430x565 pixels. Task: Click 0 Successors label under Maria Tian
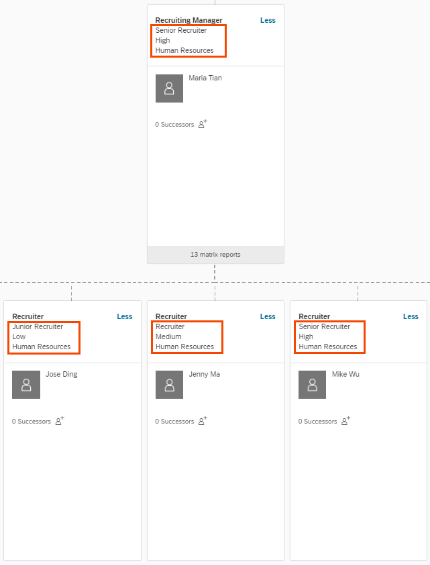point(174,125)
